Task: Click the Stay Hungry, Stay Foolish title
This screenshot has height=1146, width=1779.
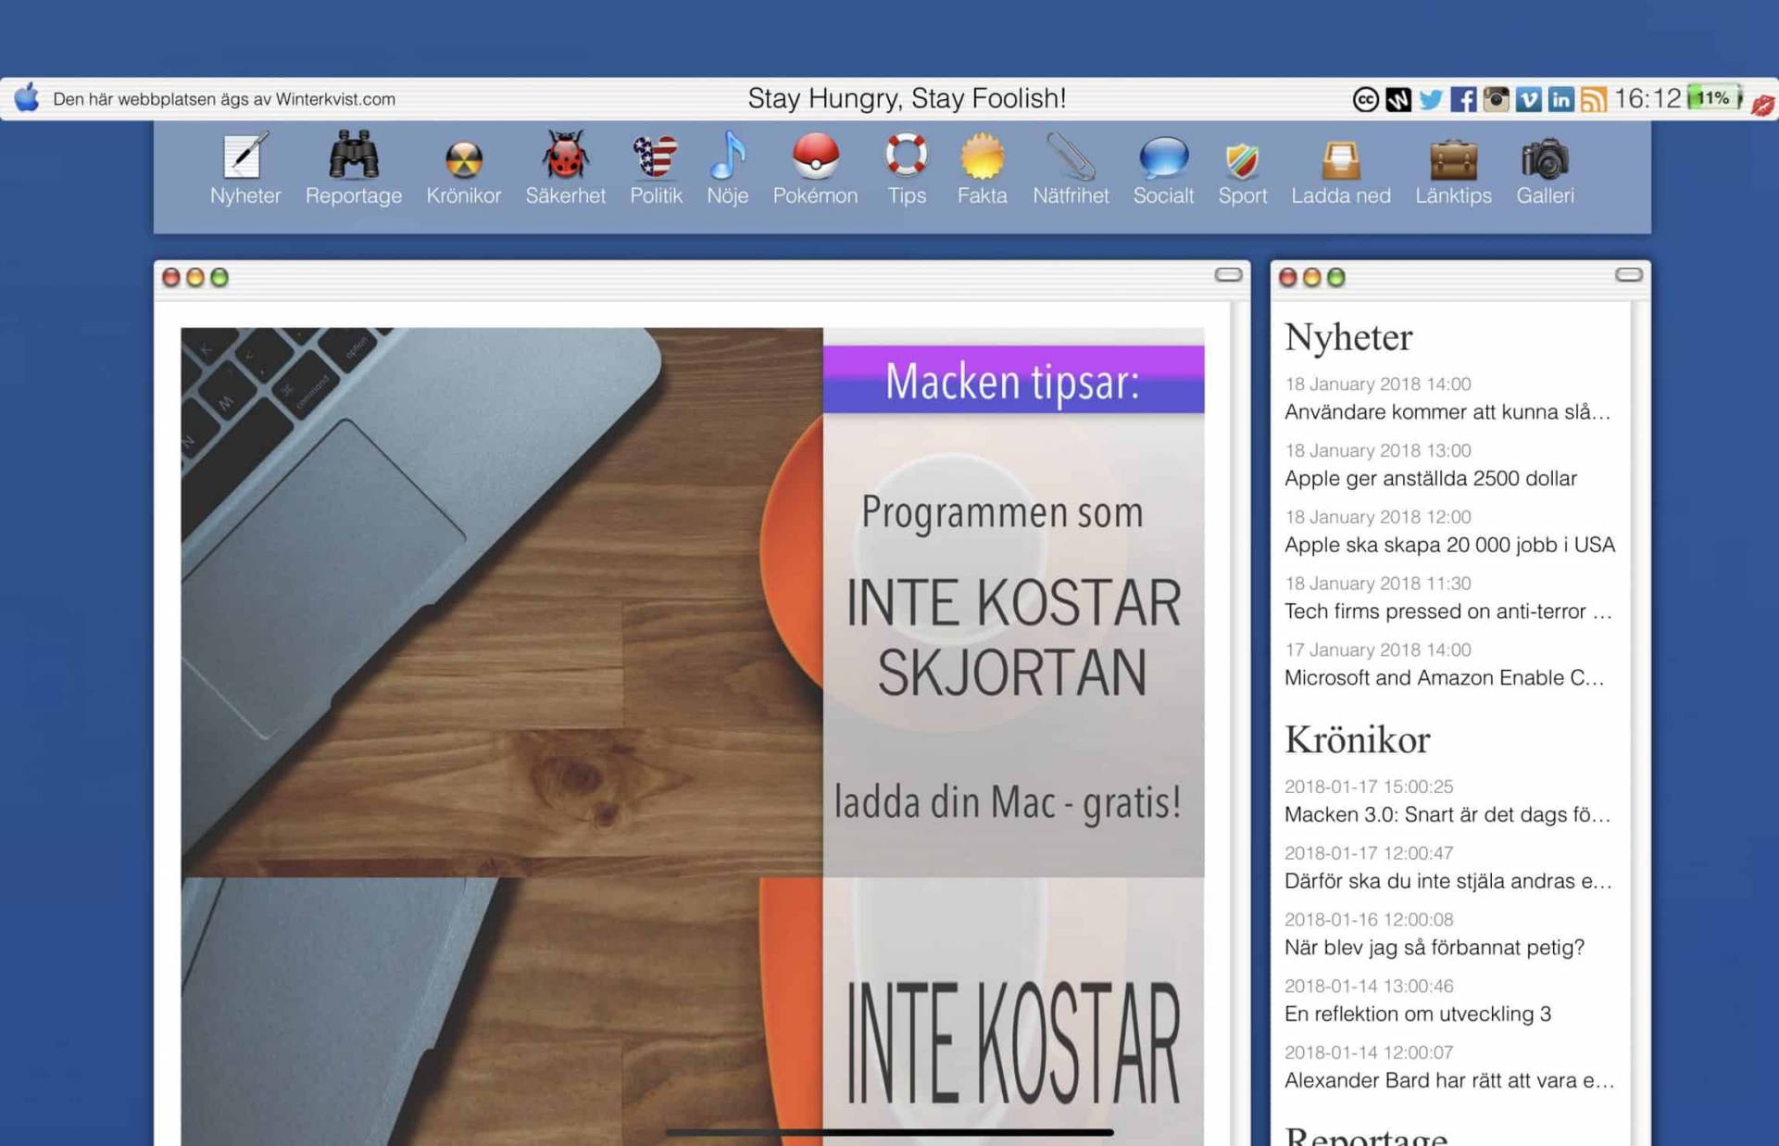Action: click(x=906, y=98)
